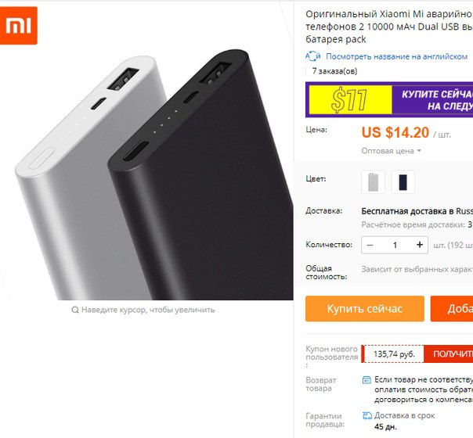Image resolution: width=473 pixels, height=438 pixels.
Task: Select the silver color swatch
Action: tap(373, 182)
